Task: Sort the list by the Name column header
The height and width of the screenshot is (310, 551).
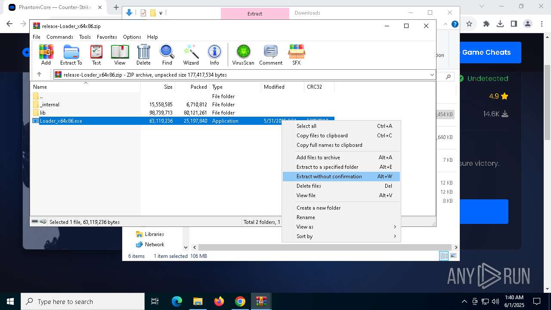Action: click(x=86, y=87)
